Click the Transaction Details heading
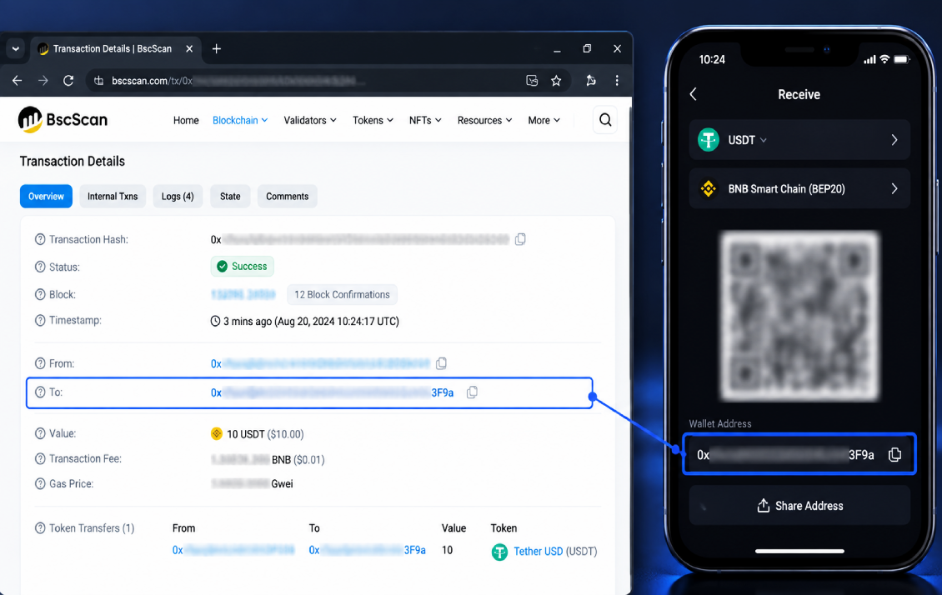942x600 pixels. pos(72,161)
